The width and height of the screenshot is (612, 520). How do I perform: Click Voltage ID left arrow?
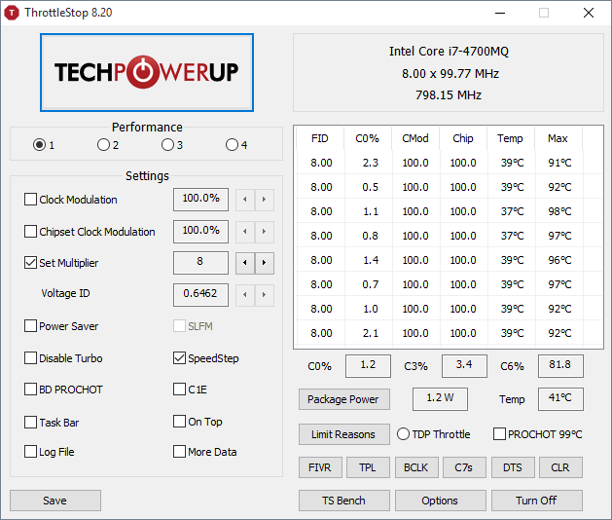[x=245, y=295]
